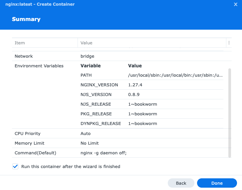
Task: Select the truncated /usr/local/sbin path value
Action: 175,75
